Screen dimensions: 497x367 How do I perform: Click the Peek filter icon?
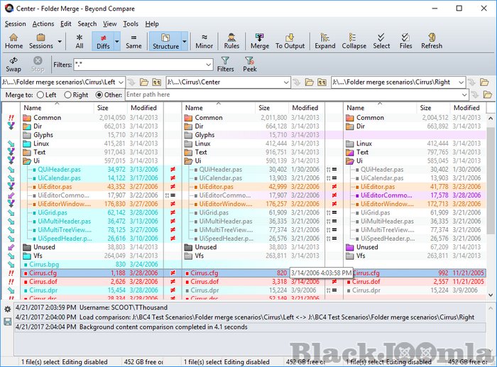click(x=249, y=65)
